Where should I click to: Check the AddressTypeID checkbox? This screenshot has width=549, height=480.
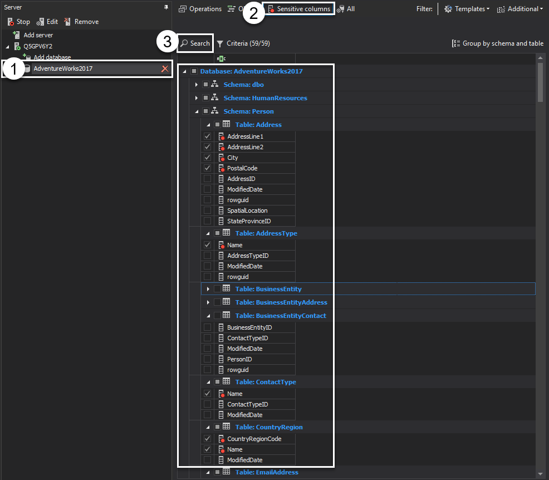(207, 256)
